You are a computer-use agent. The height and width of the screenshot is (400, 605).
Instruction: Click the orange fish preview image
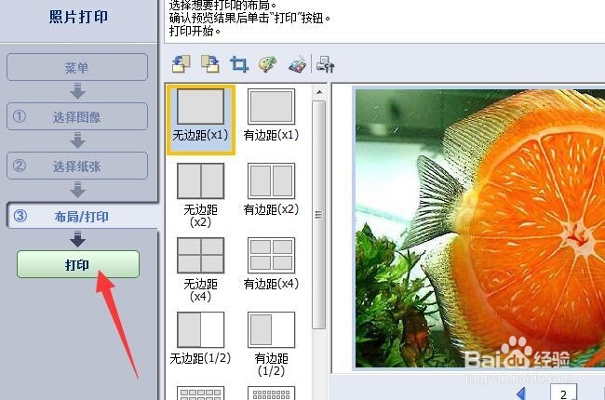(x=480, y=228)
